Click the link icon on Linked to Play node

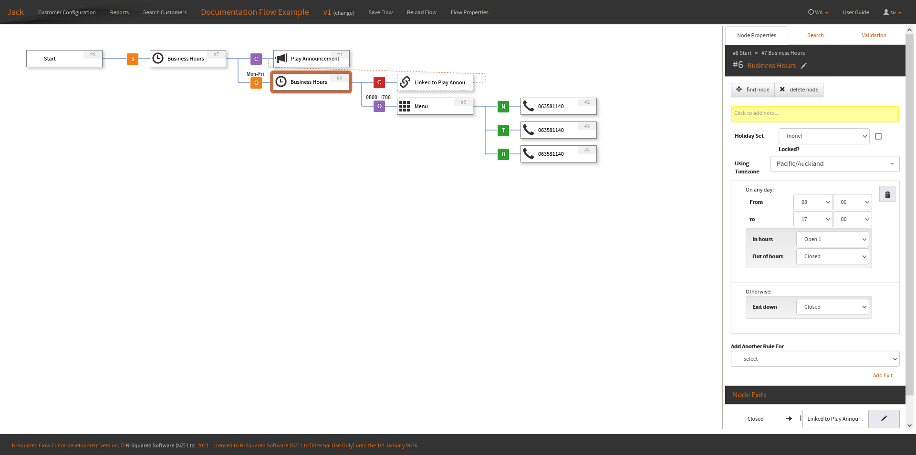click(x=405, y=82)
